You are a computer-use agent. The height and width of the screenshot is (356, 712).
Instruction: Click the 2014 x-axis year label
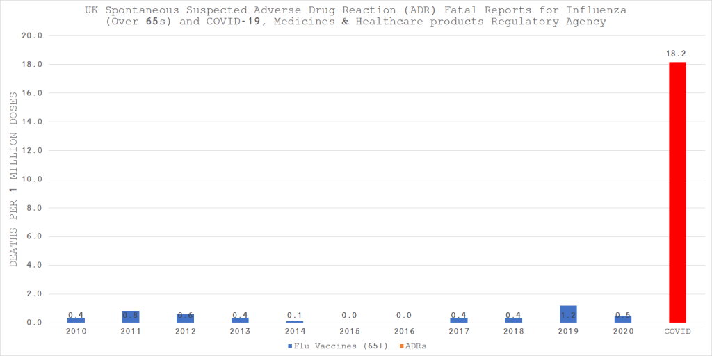click(295, 332)
